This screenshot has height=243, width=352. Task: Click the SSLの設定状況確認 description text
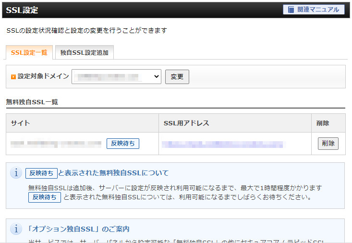click(86, 30)
